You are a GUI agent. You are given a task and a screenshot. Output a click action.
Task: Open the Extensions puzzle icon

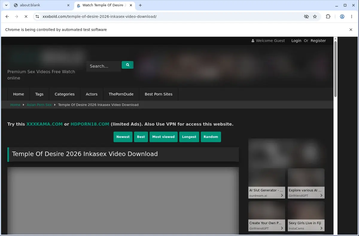(328, 17)
